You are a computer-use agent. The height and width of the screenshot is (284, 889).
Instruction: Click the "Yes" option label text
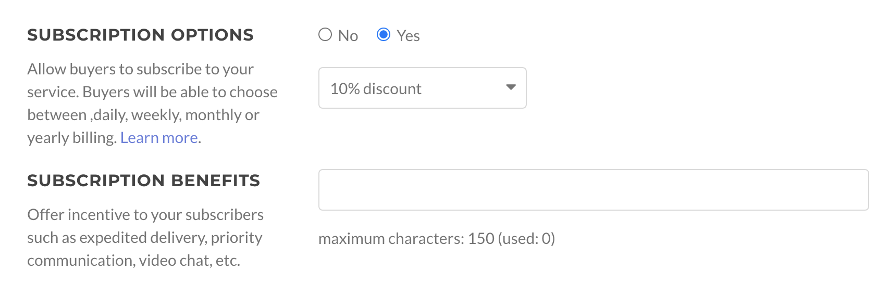(408, 36)
